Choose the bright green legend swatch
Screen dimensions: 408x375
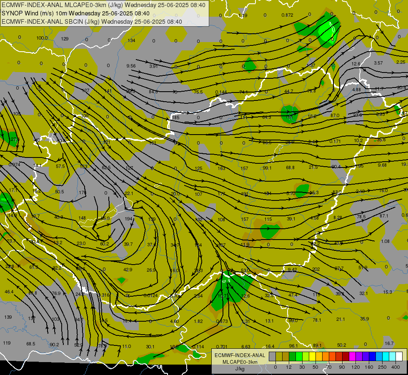(x=299, y=356)
